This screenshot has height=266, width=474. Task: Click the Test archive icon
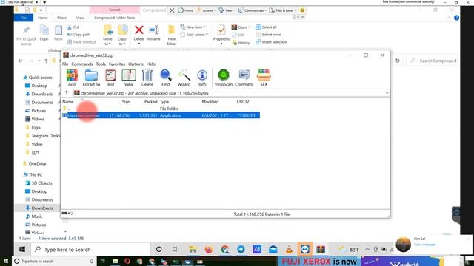(x=110, y=78)
